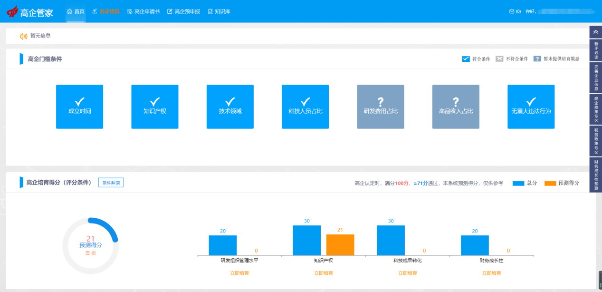The width and height of the screenshot is (602, 292).
Task: Switch to the 高企申请书 tab
Action: pyautogui.click(x=143, y=11)
